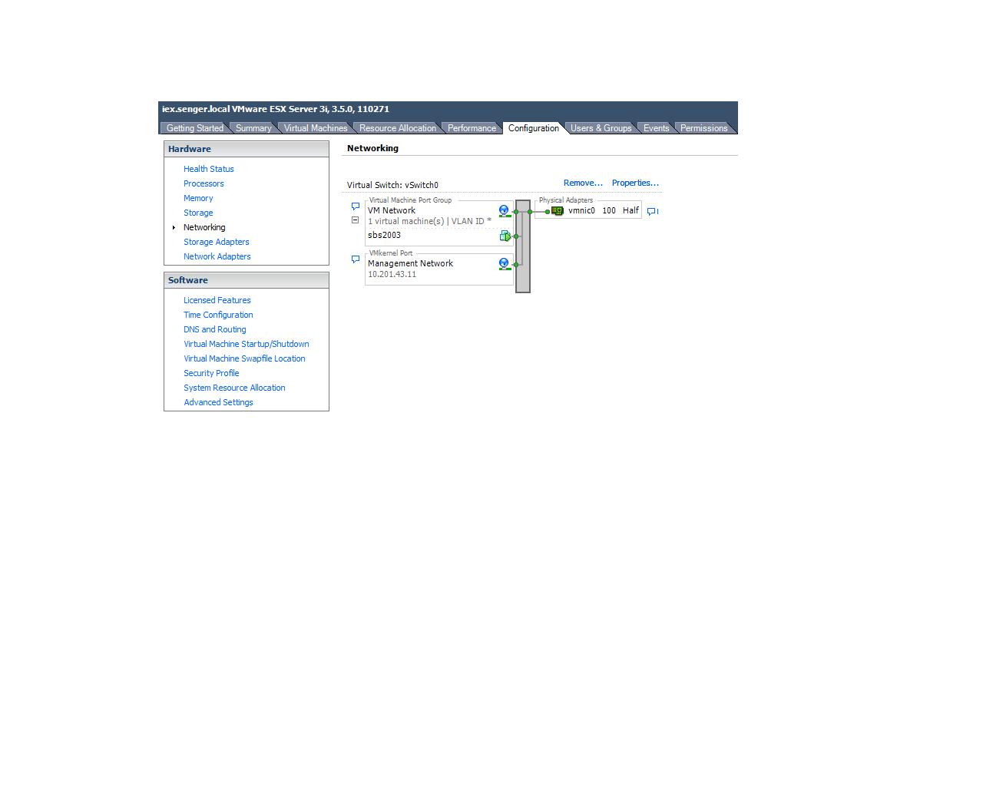Open DNS and Routing settings
Image resolution: width=983 pixels, height=786 pixels.
(x=214, y=329)
